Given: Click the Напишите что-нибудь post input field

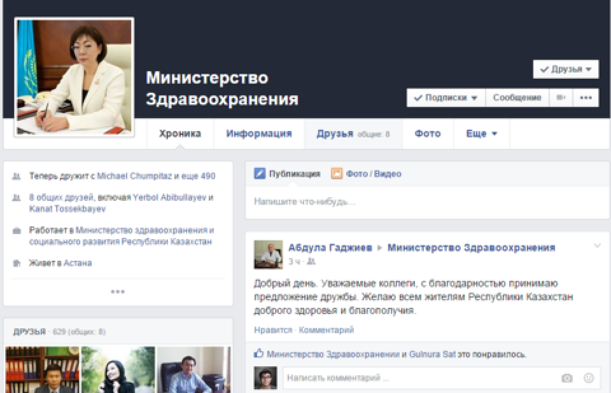Looking at the screenshot, I should (428, 202).
